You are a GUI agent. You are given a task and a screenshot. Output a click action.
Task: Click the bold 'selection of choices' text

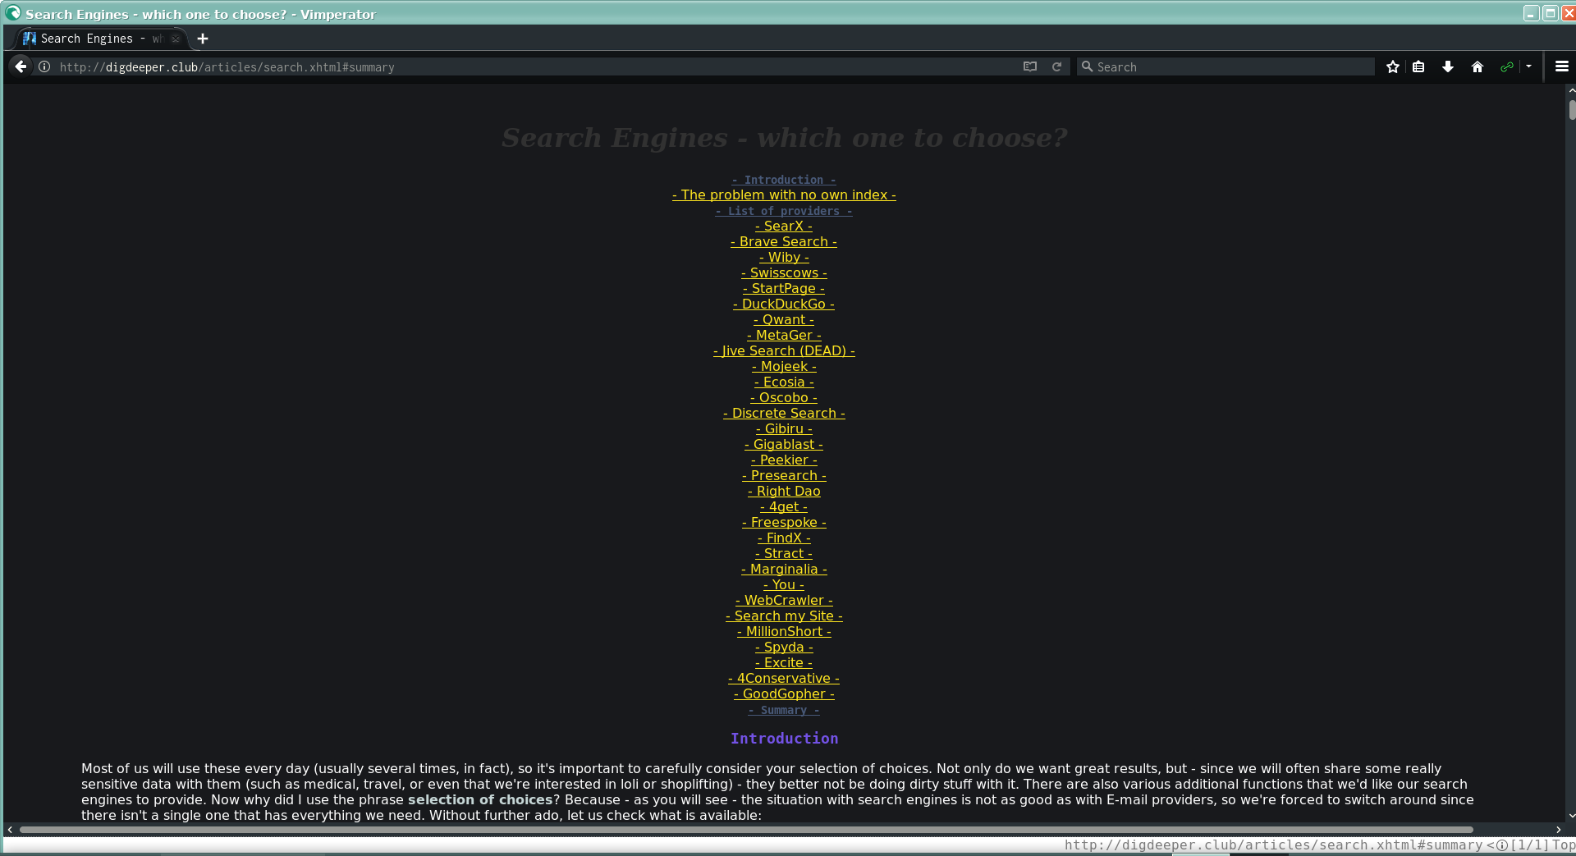pyautogui.click(x=480, y=799)
